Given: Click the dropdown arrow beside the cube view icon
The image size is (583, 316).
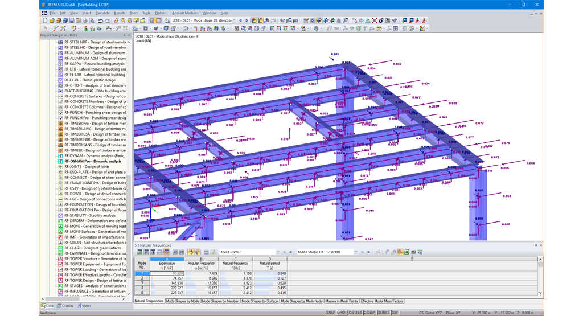Looking at the screenshot, I should [x=321, y=28].
